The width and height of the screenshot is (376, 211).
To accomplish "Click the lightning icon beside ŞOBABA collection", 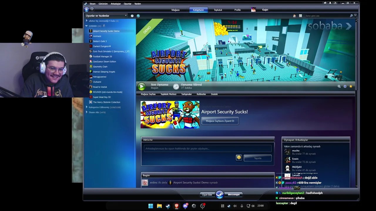I will click(104, 26).
